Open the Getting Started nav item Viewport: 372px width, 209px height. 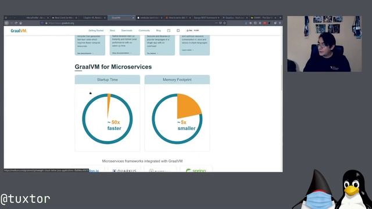[96, 31]
